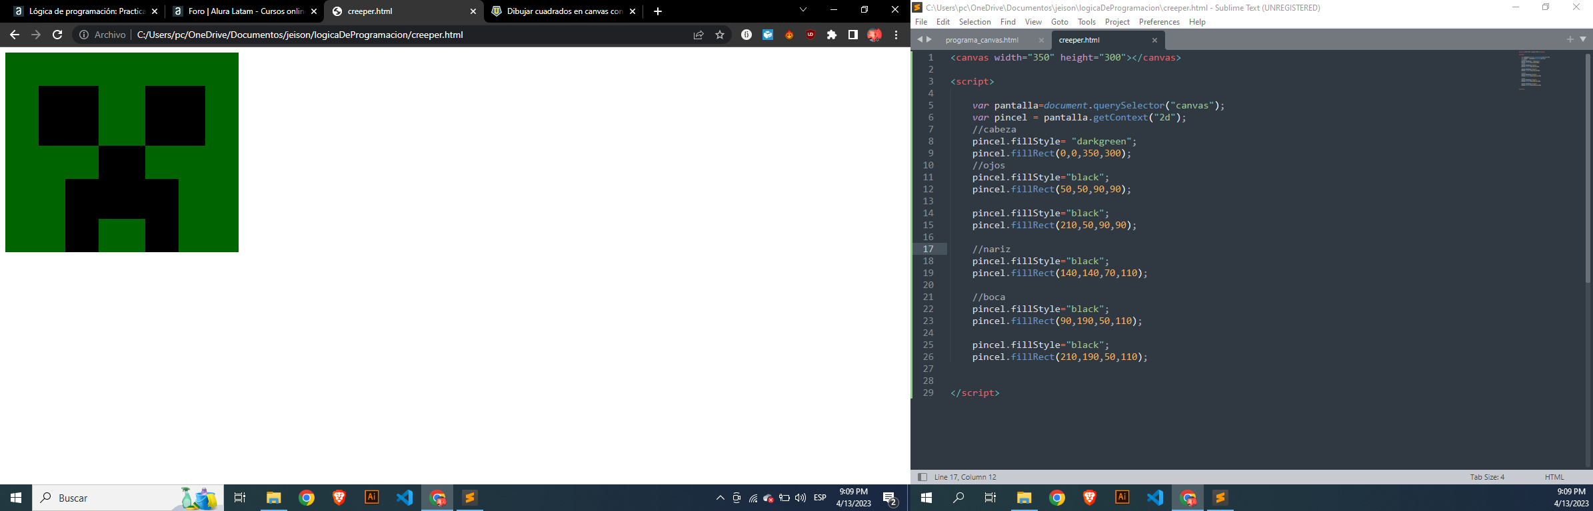Toggle the Sublime Text side bar icon
Image resolution: width=1593 pixels, height=511 pixels.
click(922, 477)
